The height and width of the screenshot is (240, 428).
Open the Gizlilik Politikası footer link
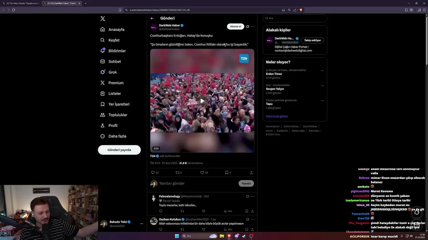pos(291,126)
